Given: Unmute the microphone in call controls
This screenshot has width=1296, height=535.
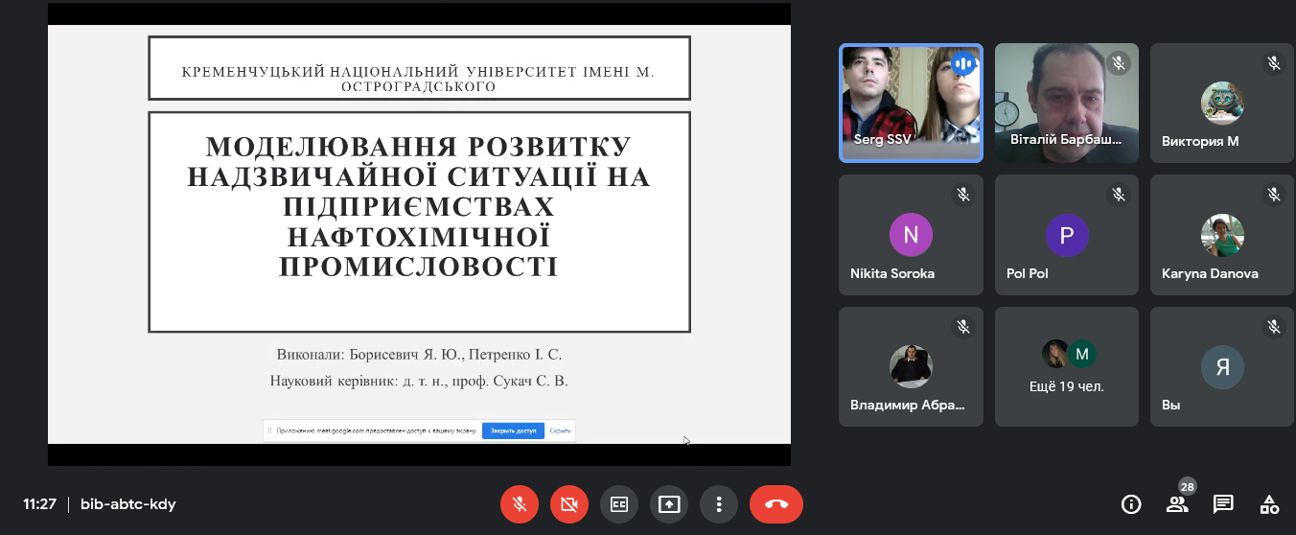Looking at the screenshot, I should tap(520, 503).
